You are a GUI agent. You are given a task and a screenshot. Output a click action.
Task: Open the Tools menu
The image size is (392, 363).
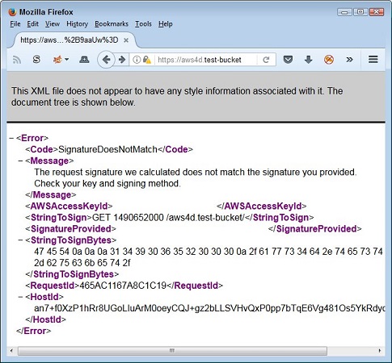tap(143, 24)
